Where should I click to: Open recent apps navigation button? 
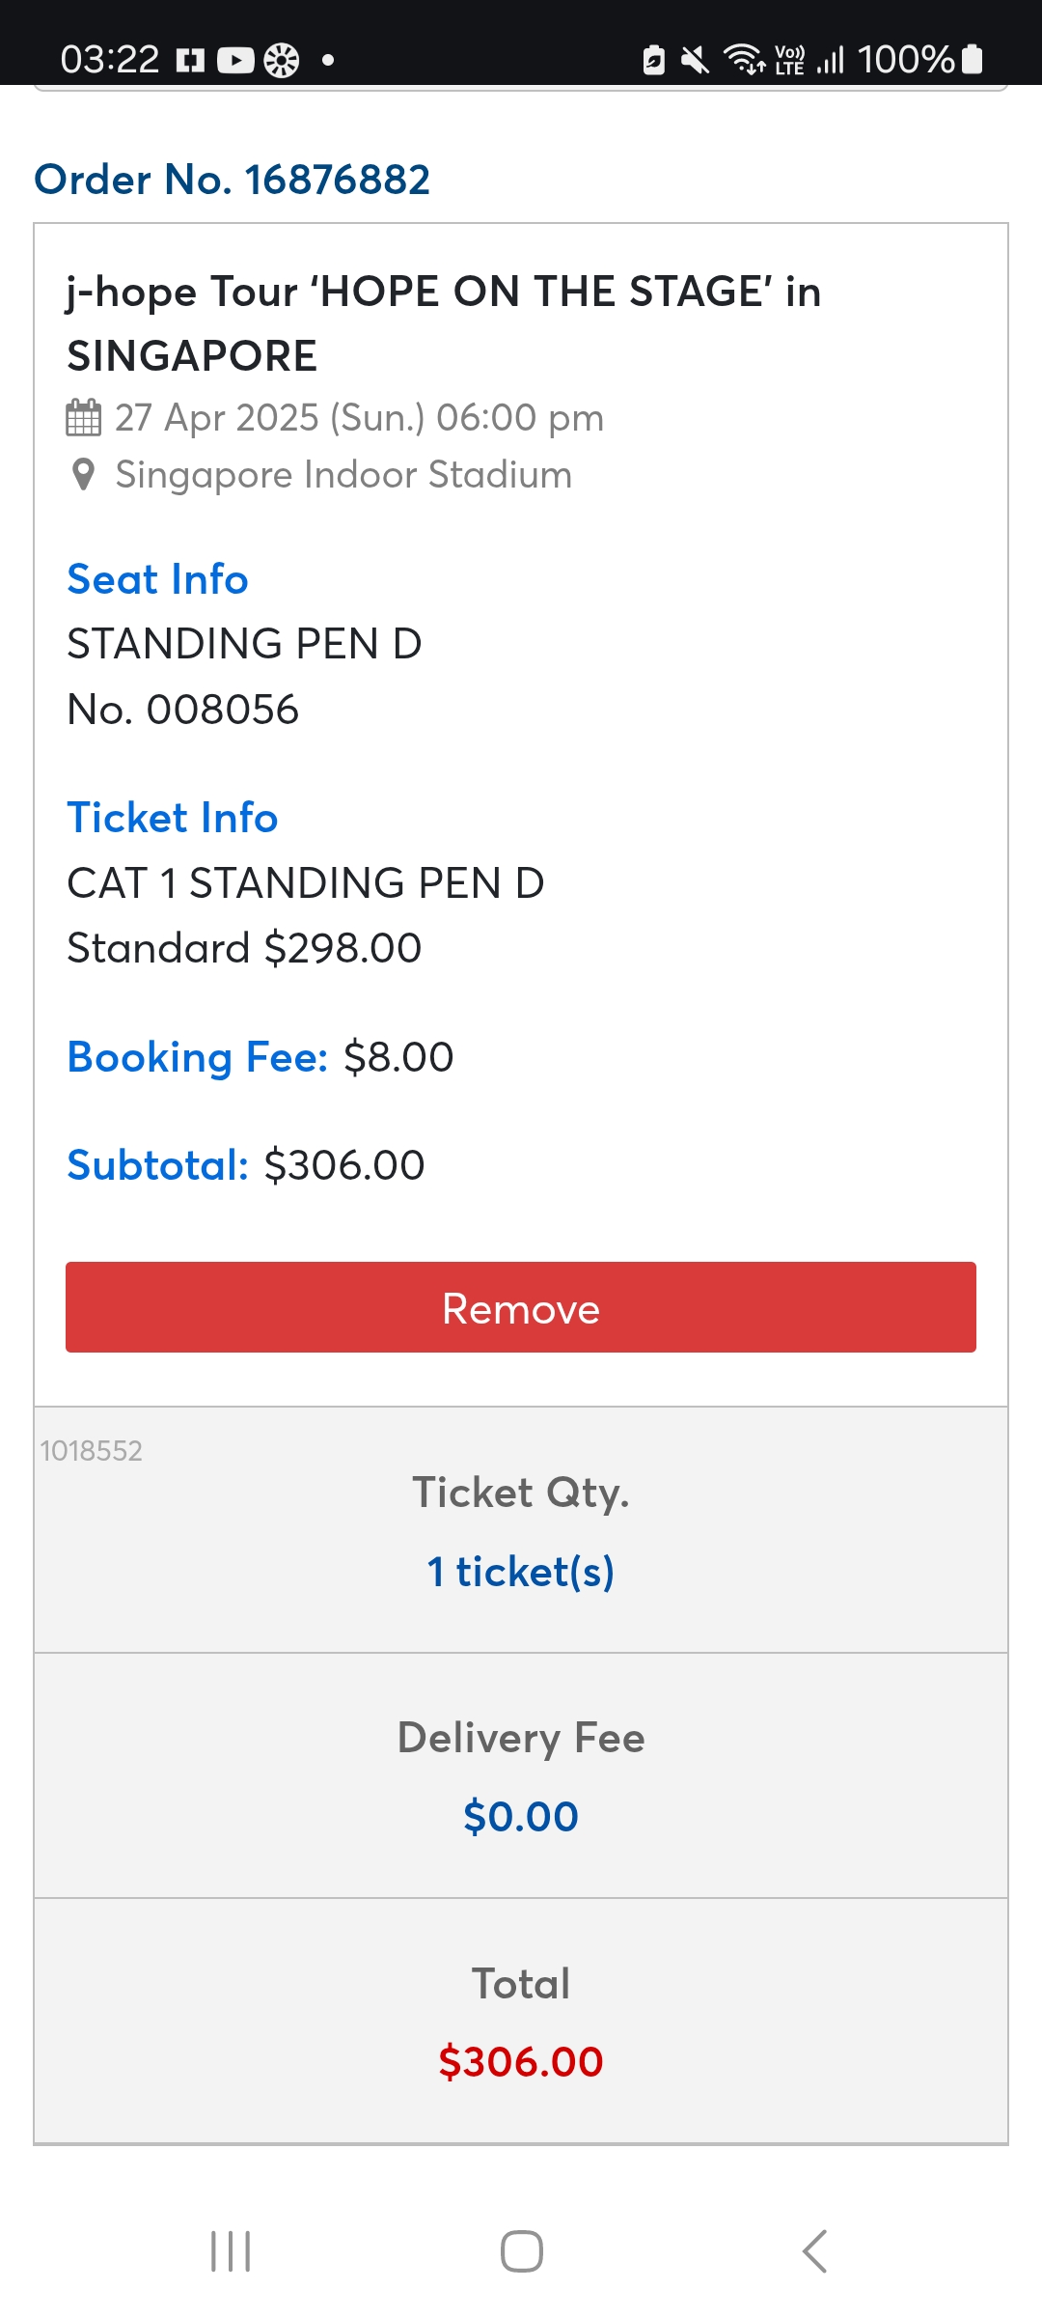click(231, 2251)
